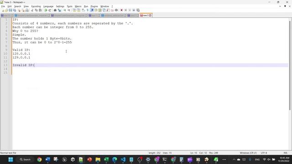
Task: Click the green Undo arrow
Action: [46, 10]
